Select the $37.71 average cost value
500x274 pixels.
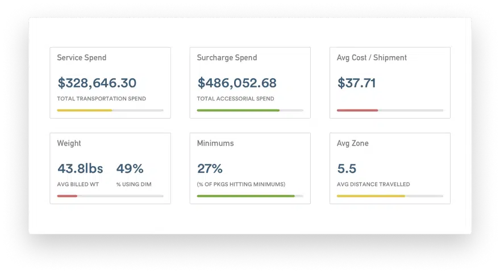[x=356, y=83]
